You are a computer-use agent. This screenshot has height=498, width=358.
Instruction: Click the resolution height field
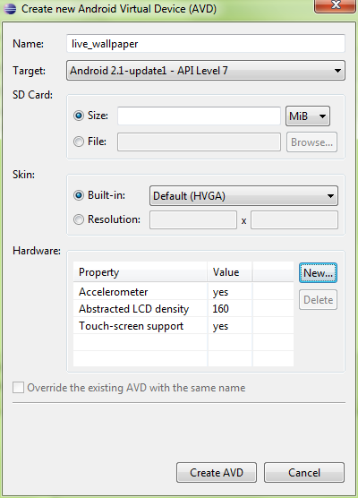coord(294,219)
